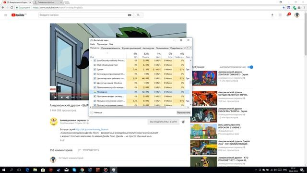Switch to Журнал приложений tab

[131, 48]
